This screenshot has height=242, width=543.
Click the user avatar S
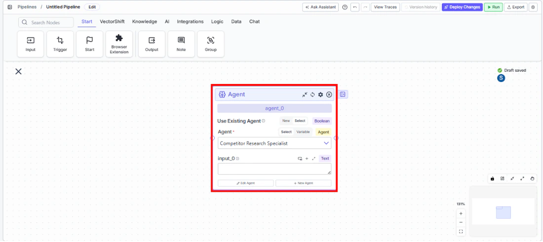click(x=501, y=78)
